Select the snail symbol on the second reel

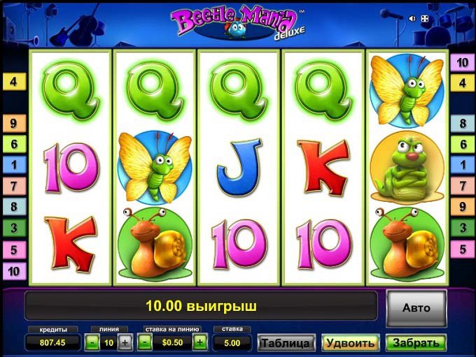tap(155, 242)
